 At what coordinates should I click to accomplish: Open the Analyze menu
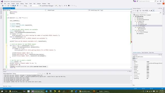pyautogui.click(x=39, y=4)
